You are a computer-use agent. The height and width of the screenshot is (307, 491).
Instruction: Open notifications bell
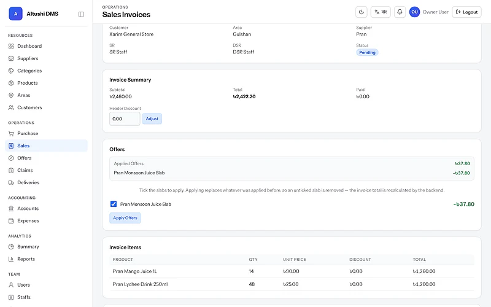point(400,12)
